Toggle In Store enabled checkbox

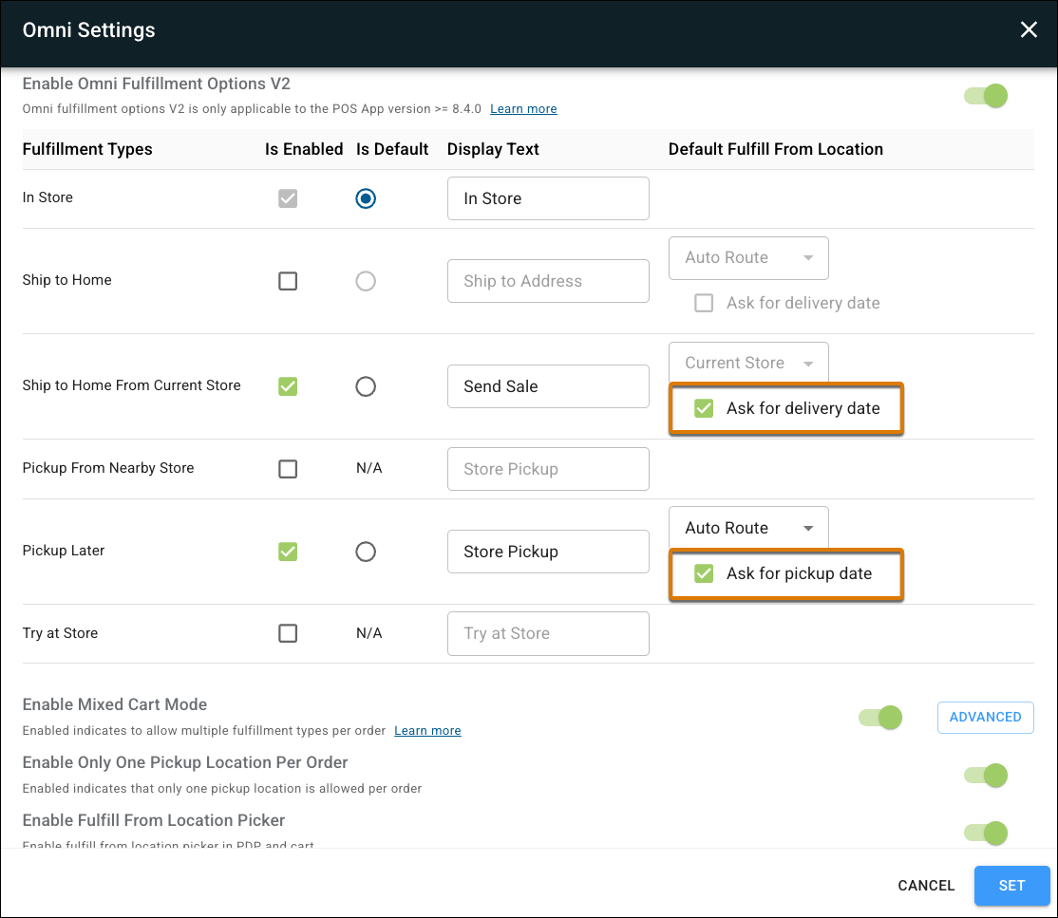click(x=288, y=198)
